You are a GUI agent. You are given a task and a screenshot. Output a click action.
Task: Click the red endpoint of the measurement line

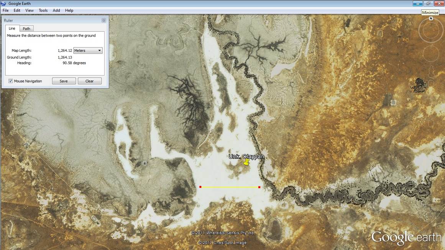pyautogui.click(x=200, y=187)
